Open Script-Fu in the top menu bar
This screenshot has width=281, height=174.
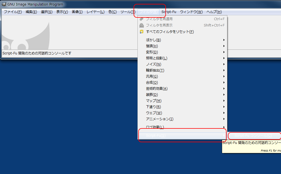pos(169,12)
